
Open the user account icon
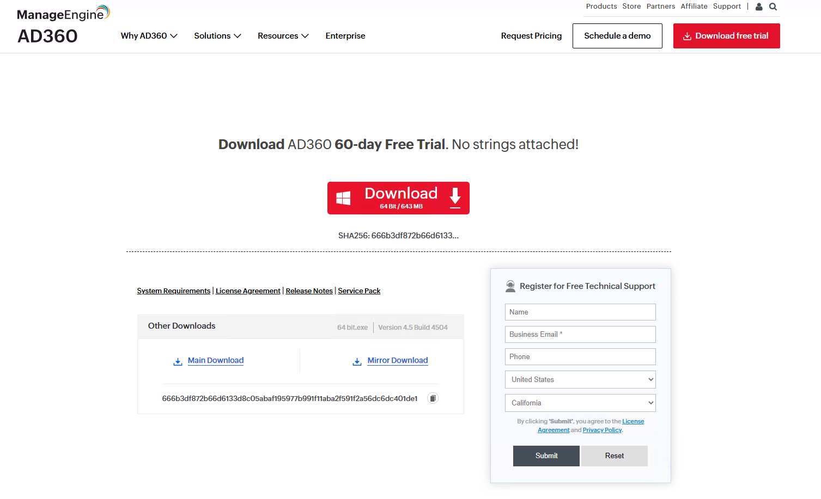click(759, 7)
